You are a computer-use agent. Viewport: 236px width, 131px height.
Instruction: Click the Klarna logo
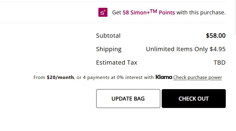click(x=164, y=77)
